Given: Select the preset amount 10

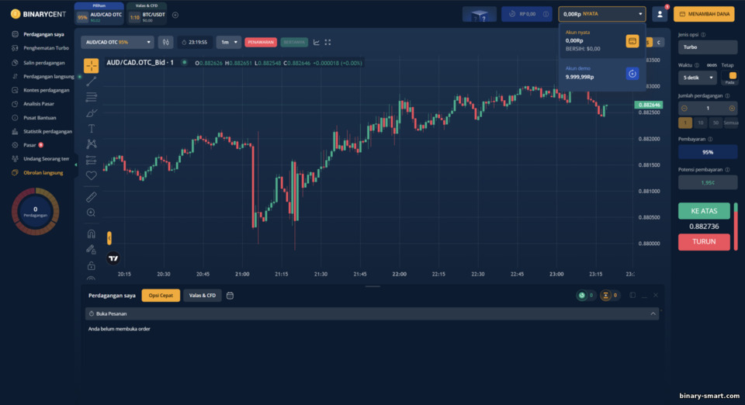Looking at the screenshot, I should [700, 123].
